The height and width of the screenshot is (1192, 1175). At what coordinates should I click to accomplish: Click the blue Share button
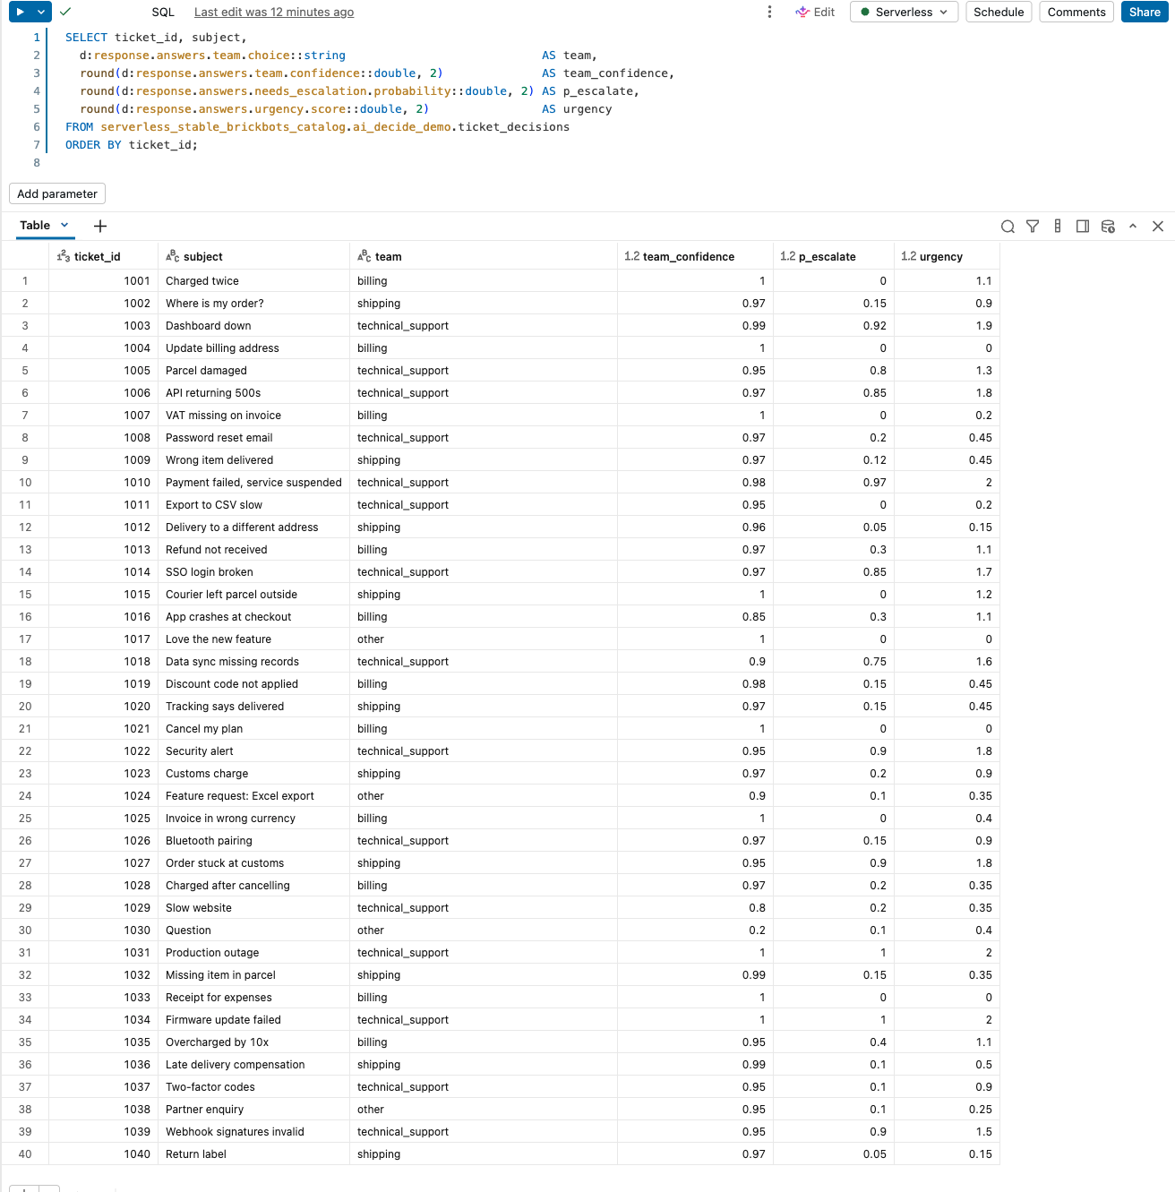(x=1145, y=12)
